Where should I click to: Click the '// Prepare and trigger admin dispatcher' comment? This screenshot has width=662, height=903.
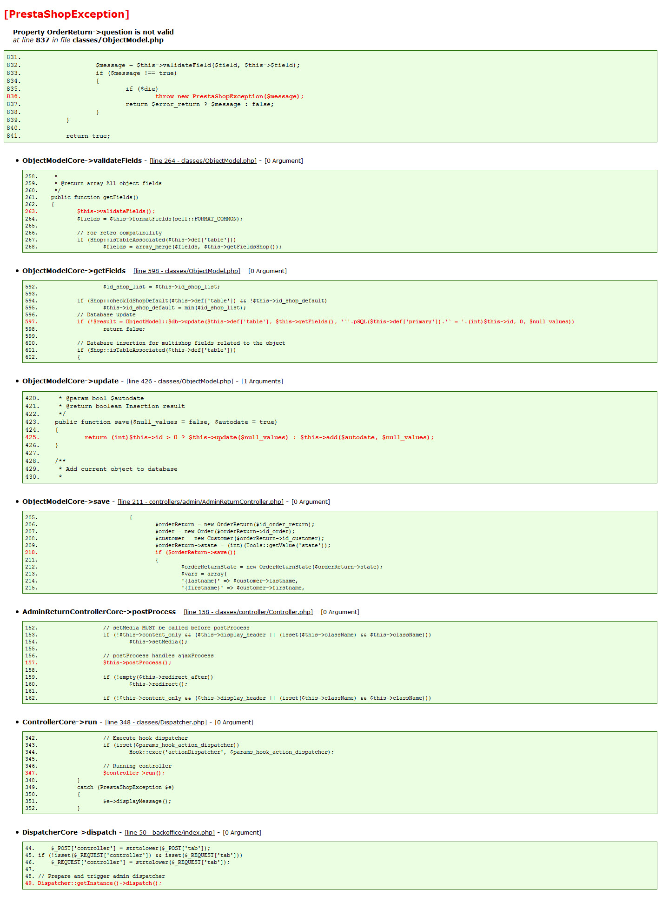[x=101, y=876]
